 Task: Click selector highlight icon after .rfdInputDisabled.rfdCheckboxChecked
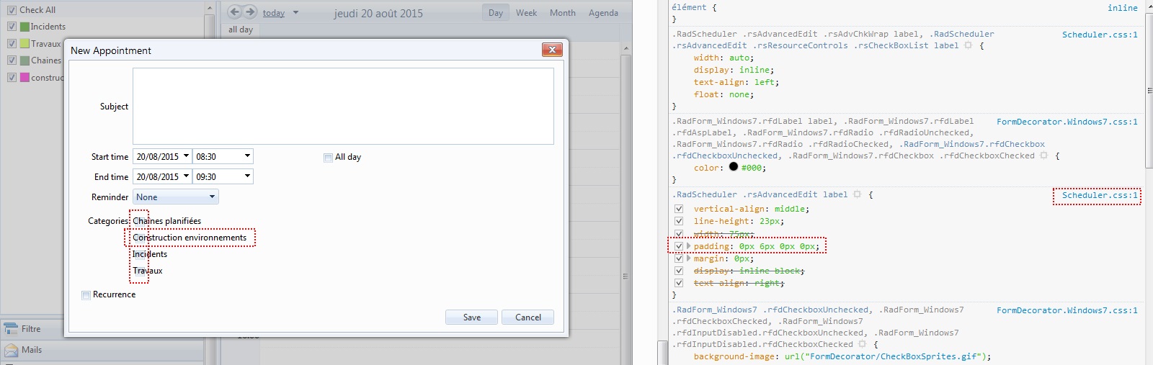click(862, 344)
